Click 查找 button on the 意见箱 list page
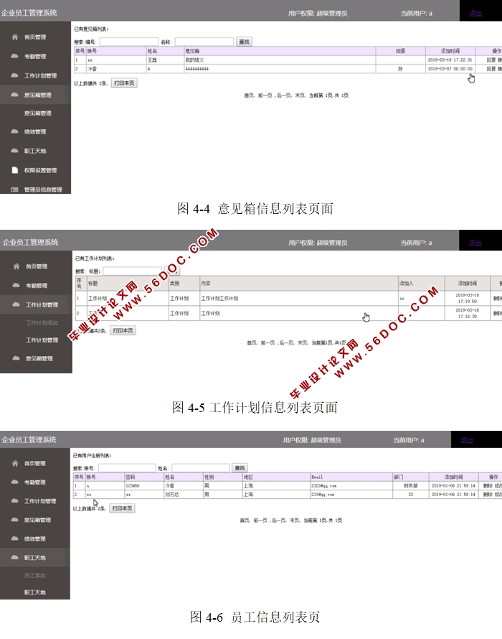This screenshot has width=502, height=639. pyautogui.click(x=244, y=42)
